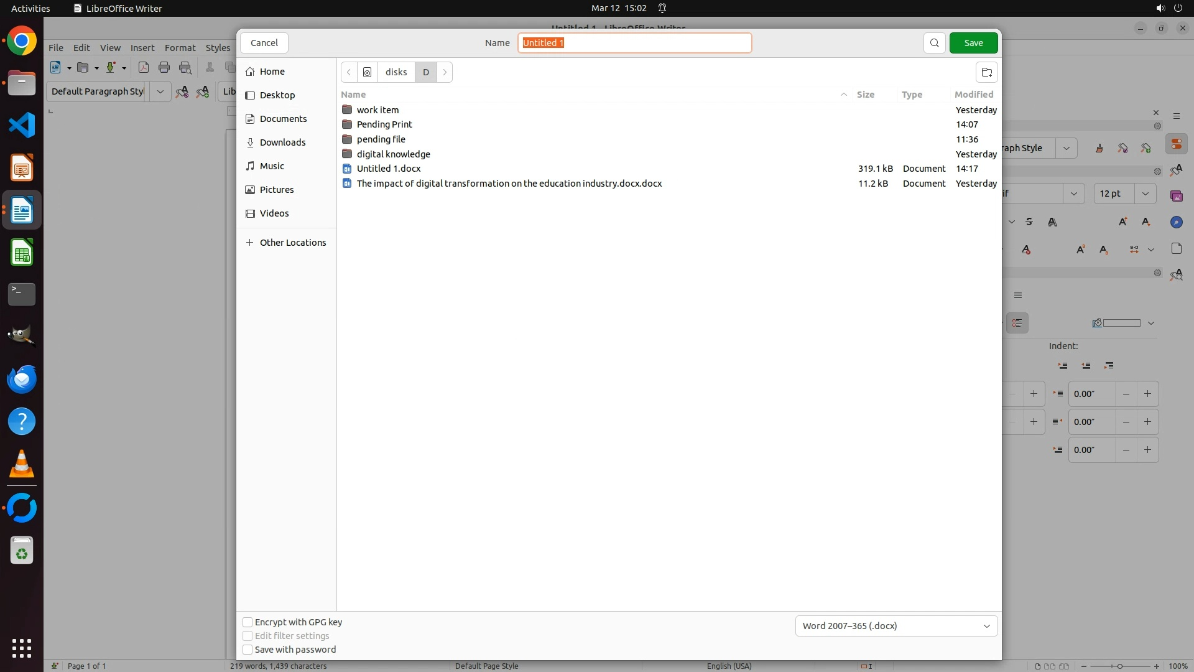Open the Format menu
Image resolution: width=1194 pixels, height=672 pixels.
tap(180, 48)
